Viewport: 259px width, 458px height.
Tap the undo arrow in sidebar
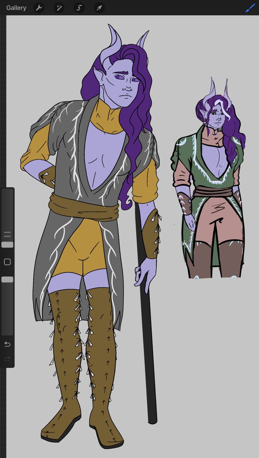pyautogui.click(x=7, y=345)
